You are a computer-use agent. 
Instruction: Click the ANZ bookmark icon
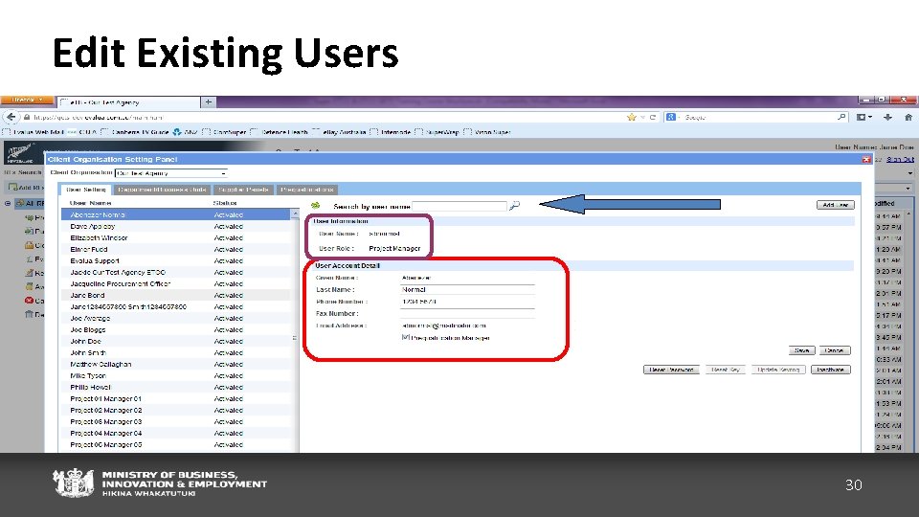coord(177,132)
